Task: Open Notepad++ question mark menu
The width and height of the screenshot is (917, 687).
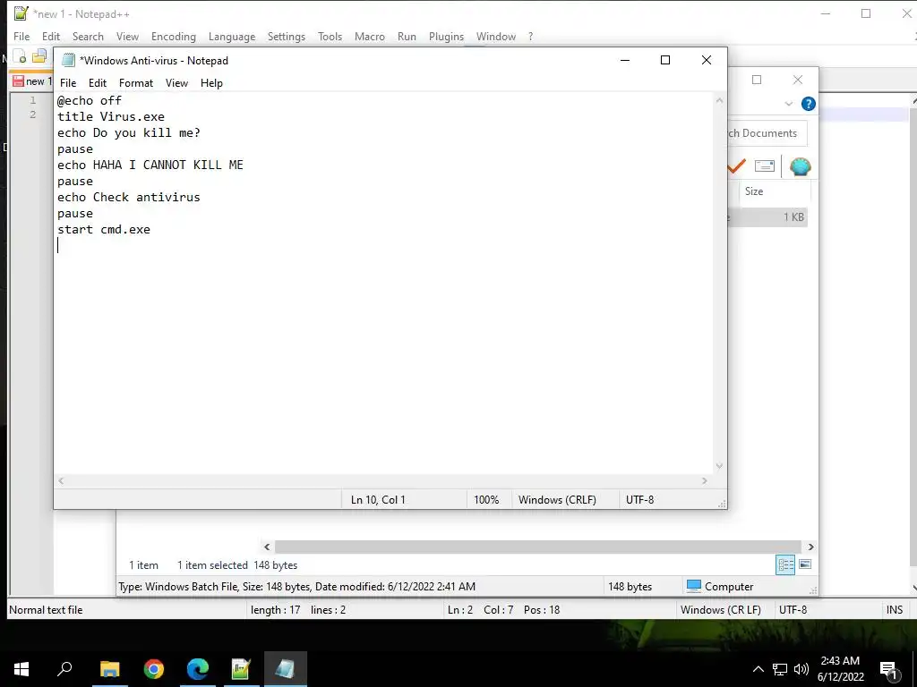Action: pyautogui.click(x=530, y=36)
